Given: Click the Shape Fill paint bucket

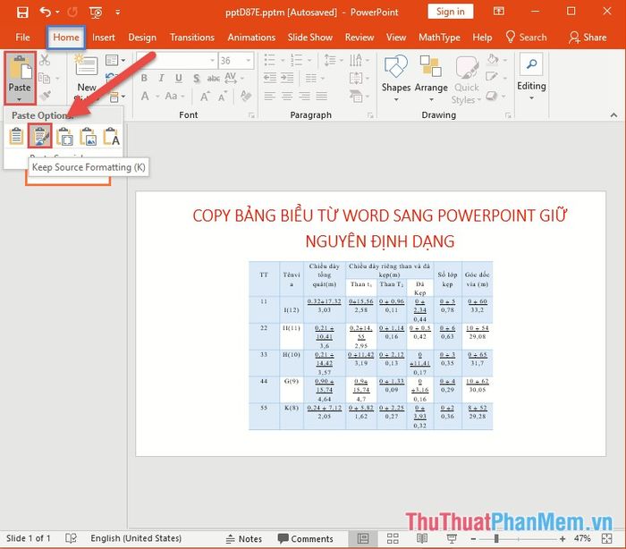Looking at the screenshot, I should pos(494,60).
